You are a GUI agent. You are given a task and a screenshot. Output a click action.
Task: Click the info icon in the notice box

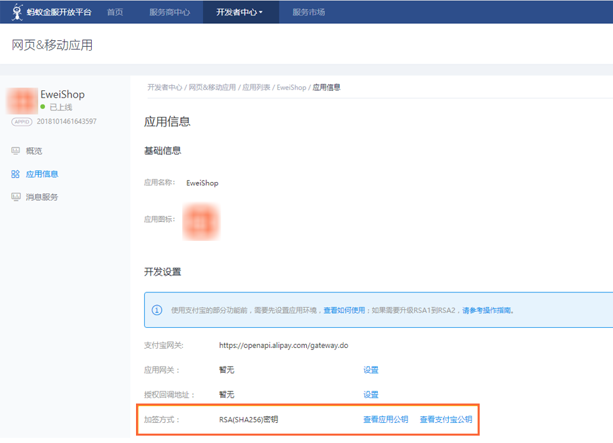click(x=157, y=311)
